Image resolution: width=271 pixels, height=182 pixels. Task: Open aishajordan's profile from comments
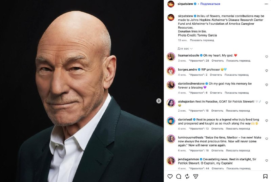(186, 101)
